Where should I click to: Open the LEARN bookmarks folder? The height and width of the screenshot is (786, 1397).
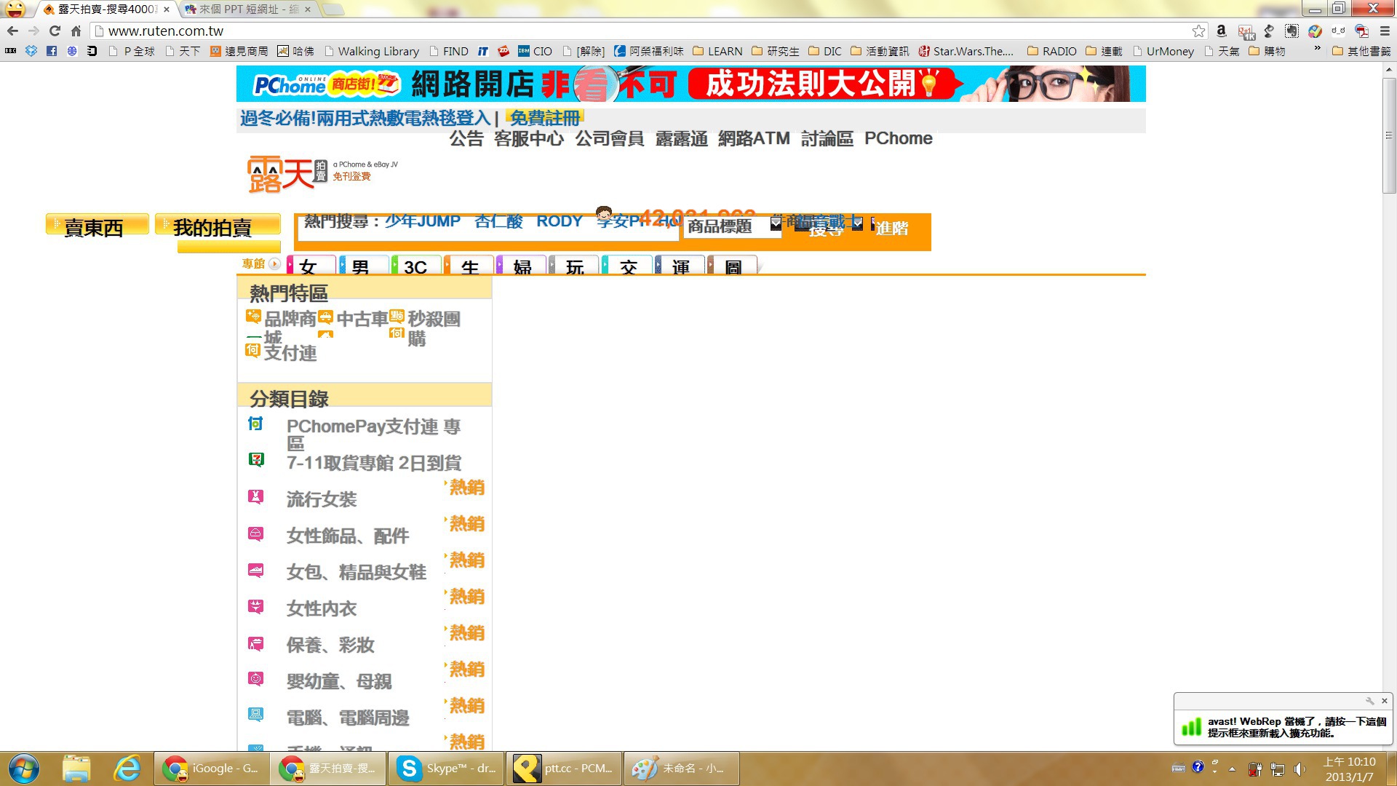[717, 51]
